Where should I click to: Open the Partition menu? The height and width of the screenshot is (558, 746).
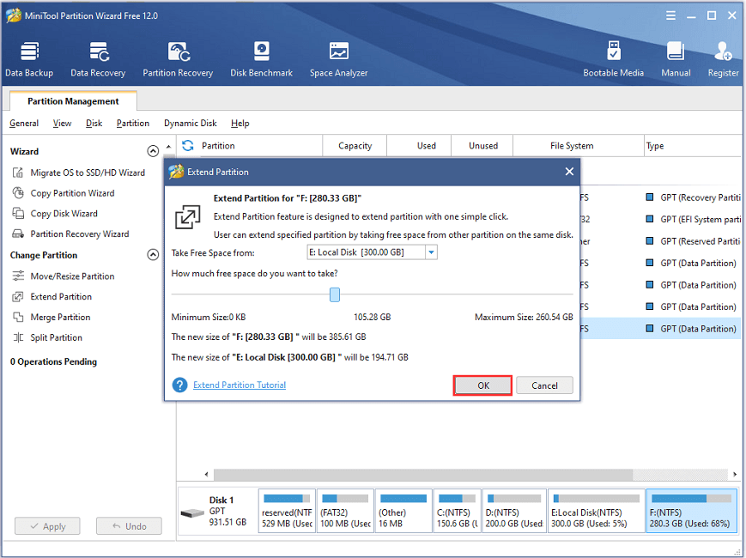point(133,124)
